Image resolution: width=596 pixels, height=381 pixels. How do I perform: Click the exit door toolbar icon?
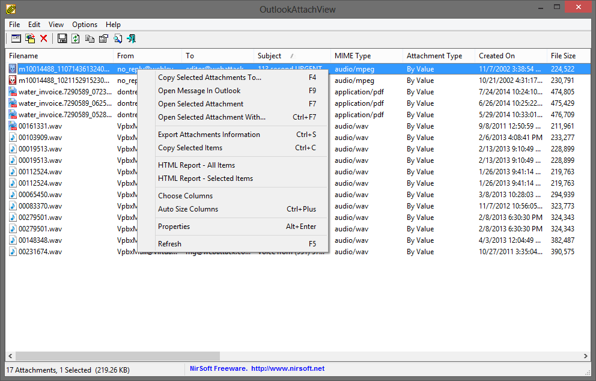point(132,39)
